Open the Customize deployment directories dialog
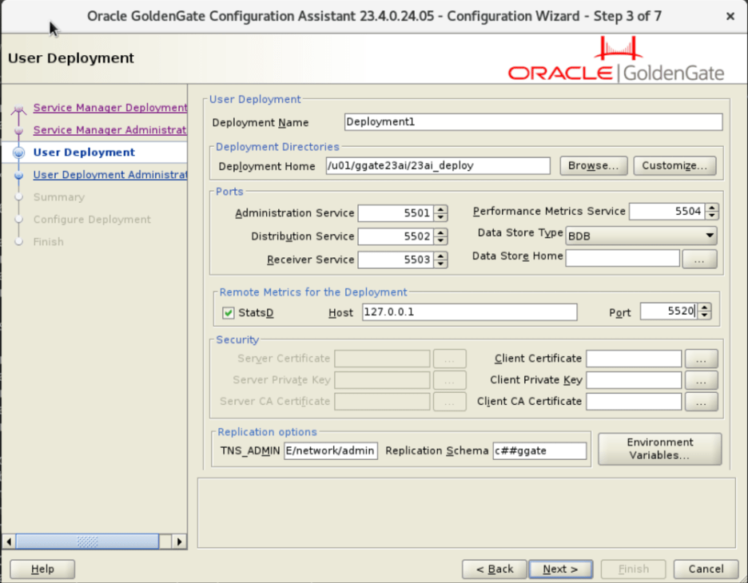The image size is (748, 583). click(674, 166)
